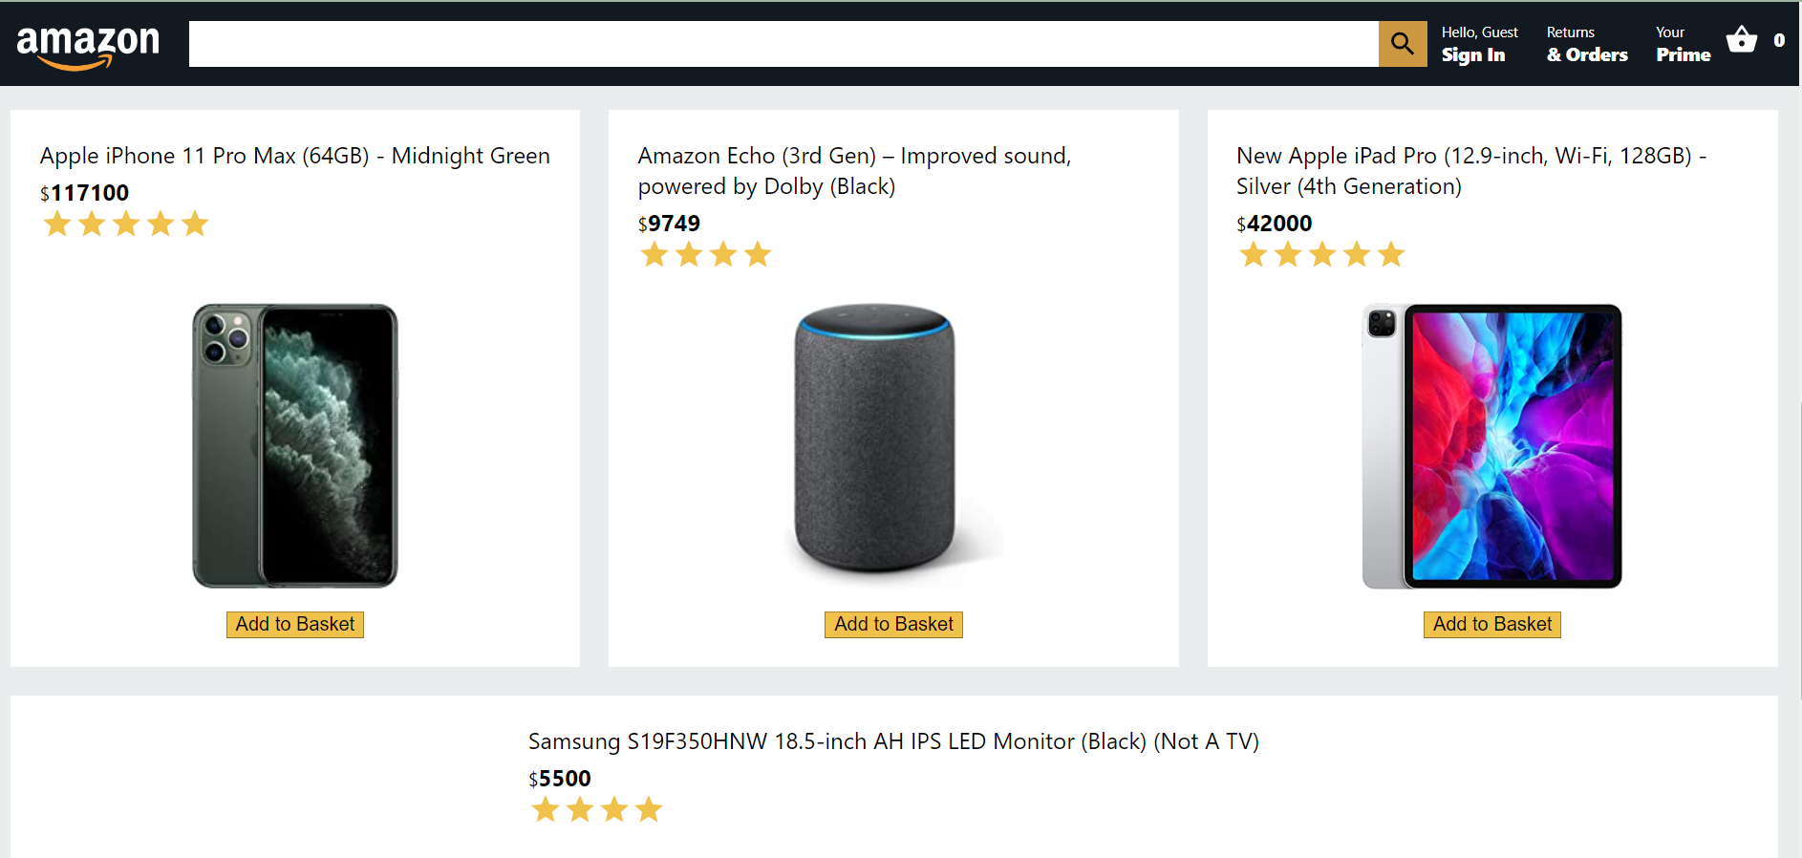
Task: Click the Samsung monitor product title
Action: [x=893, y=740]
